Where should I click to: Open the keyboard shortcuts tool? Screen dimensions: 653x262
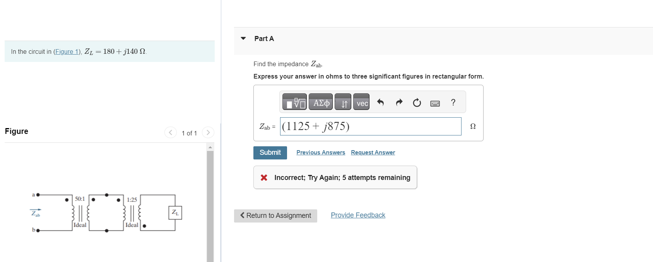[434, 102]
